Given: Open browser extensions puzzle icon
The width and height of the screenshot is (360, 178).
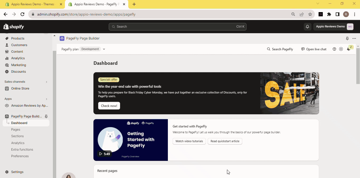Looking at the screenshot, I should click(329, 14).
